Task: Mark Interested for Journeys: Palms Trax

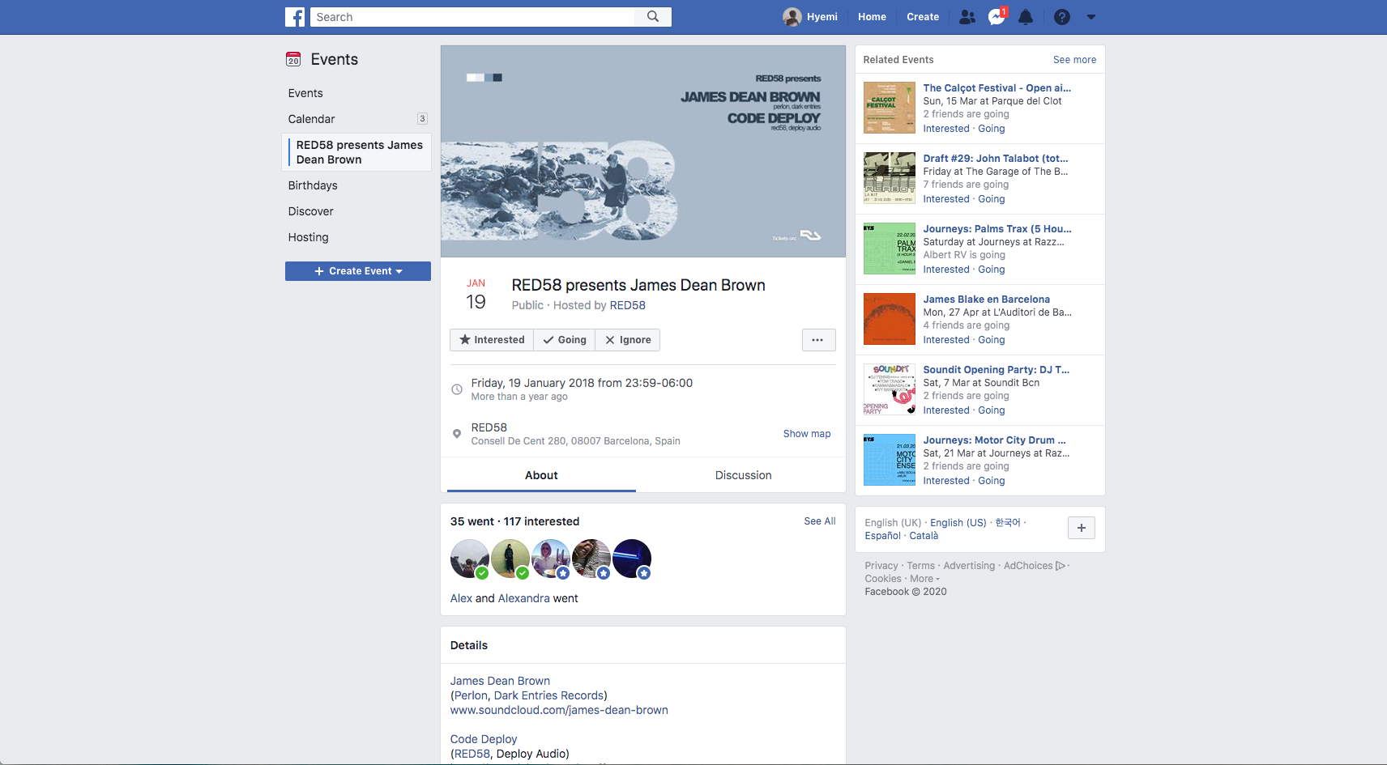Action: coord(946,270)
